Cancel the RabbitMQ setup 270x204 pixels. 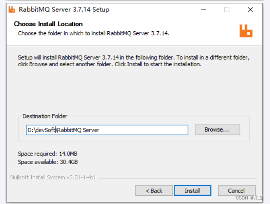(236, 190)
